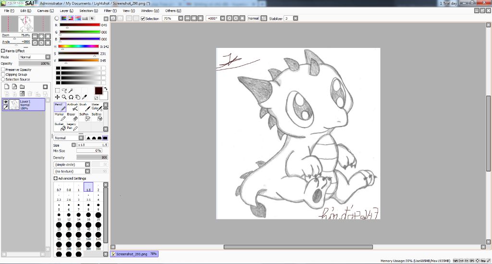This screenshot has height=264, width=492.
Task: Click the toolbar zoom out minus button
Action: click(x=187, y=19)
